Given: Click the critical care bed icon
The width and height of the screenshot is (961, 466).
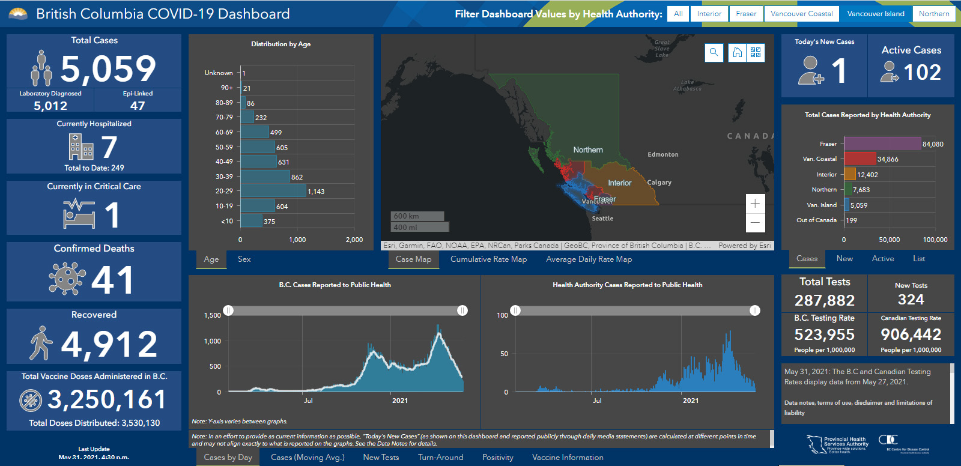Looking at the screenshot, I should pos(79,214).
